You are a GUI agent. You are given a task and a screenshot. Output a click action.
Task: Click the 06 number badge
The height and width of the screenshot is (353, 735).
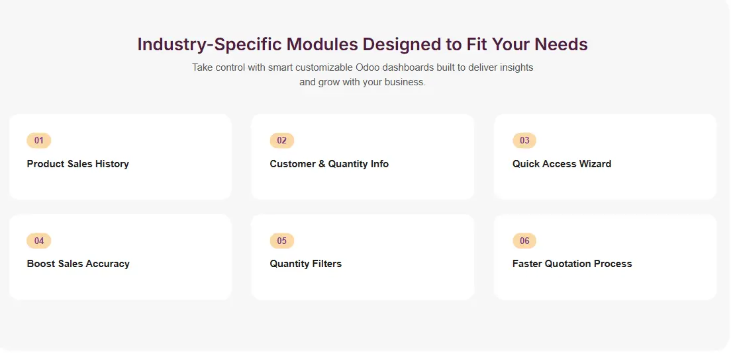click(524, 241)
